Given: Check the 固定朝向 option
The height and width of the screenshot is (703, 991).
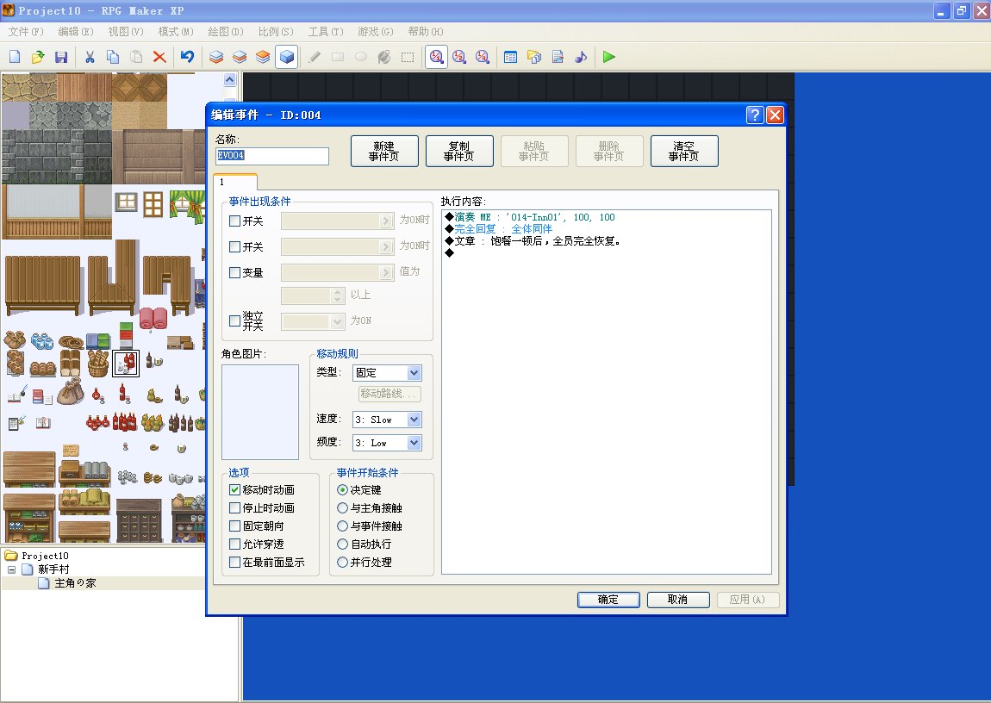Looking at the screenshot, I should click(x=234, y=526).
